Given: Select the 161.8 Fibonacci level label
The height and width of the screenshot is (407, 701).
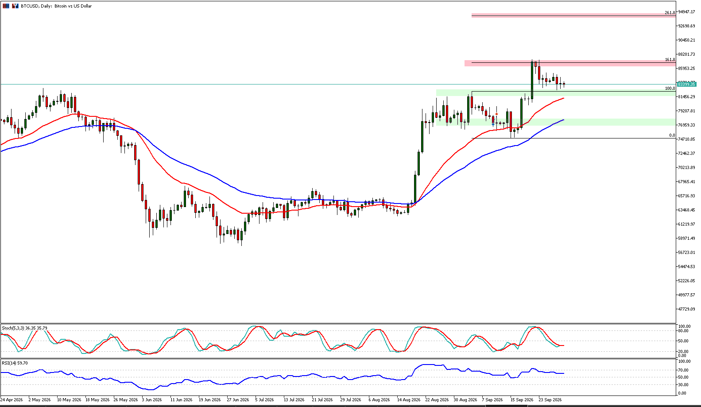Looking at the screenshot, I should [670, 60].
